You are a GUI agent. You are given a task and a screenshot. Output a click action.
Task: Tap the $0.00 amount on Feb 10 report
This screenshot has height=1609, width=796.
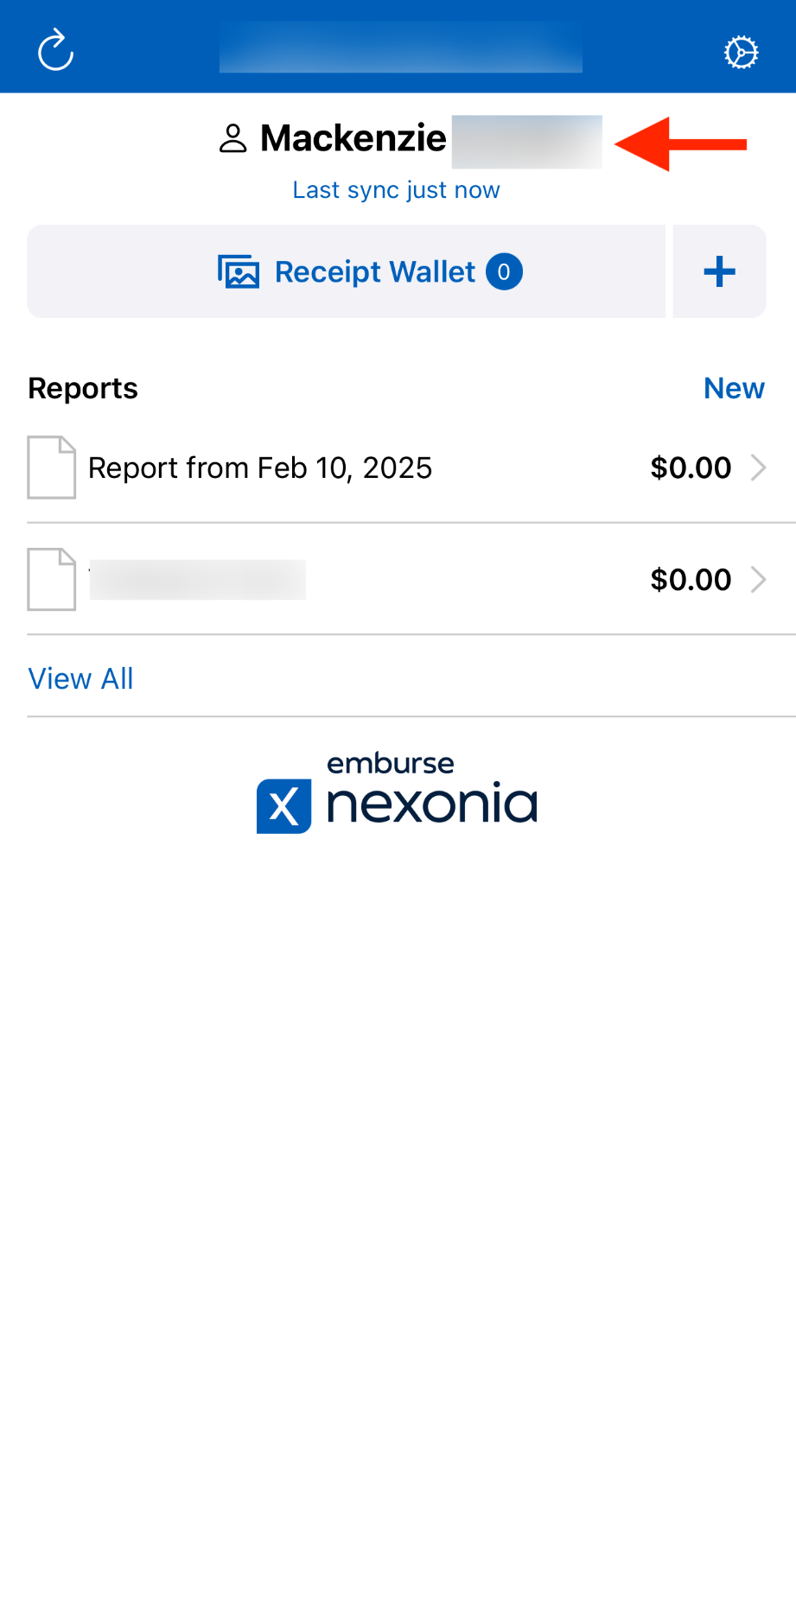click(x=691, y=468)
